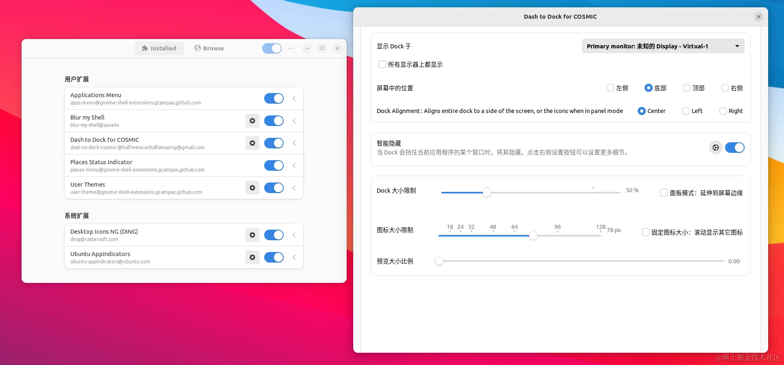Click the 16 mark on icon size scale
Image resolution: width=784 pixels, height=365 pixels.
click(450, 227)
